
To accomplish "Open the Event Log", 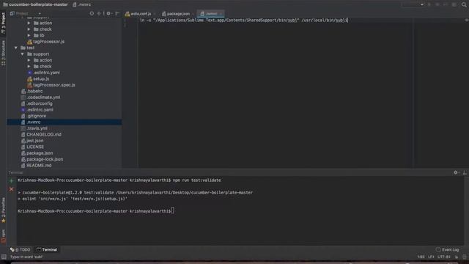I will pos(448,249).
